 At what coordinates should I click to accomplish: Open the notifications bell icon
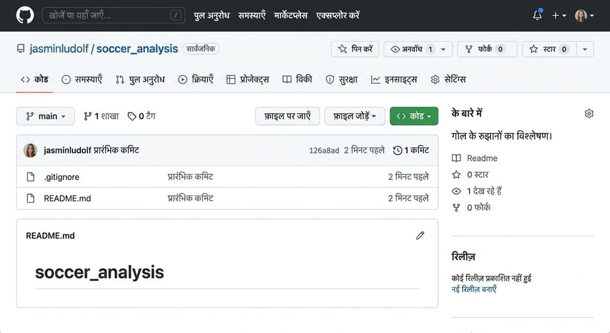point(537,15)
